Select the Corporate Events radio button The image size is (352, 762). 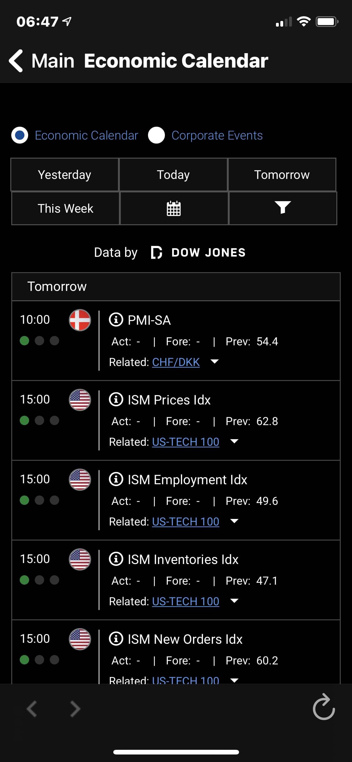coord(156,135)
